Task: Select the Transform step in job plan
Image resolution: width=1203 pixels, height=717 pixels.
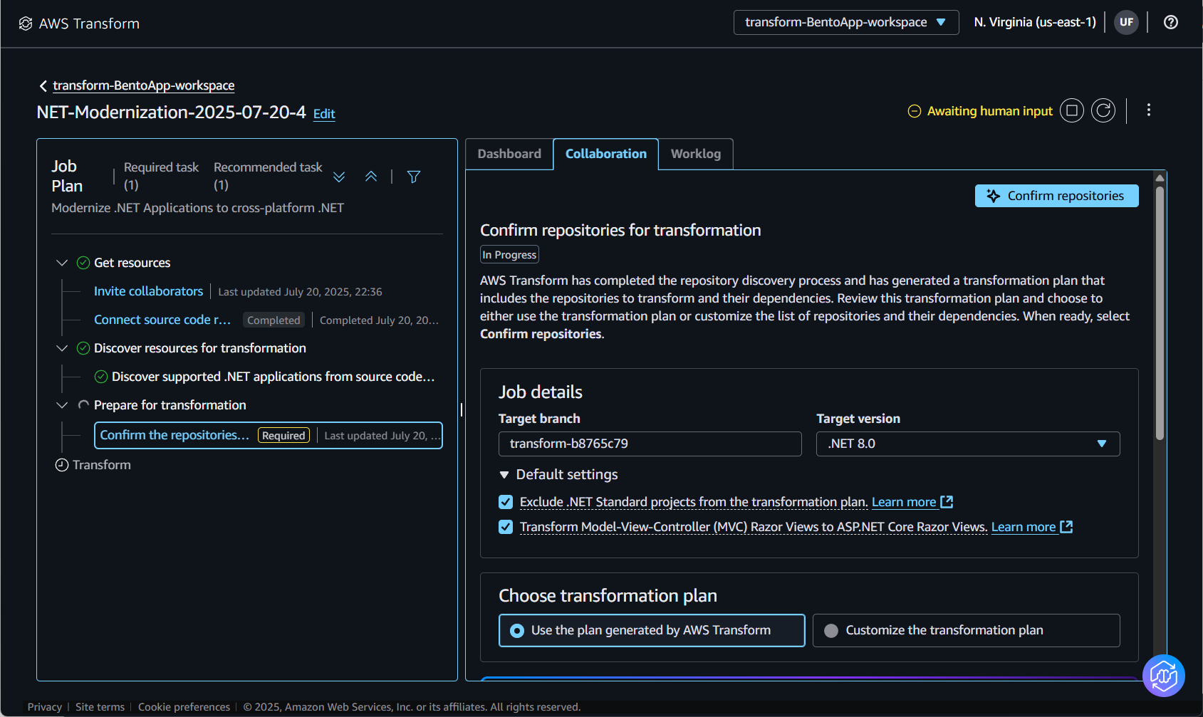Action: tap(102, 465)
